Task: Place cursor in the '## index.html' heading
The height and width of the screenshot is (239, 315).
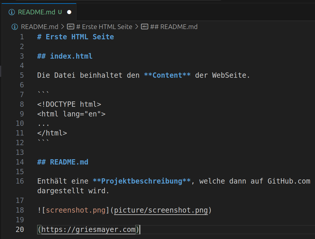Action: tap(71, 56)
